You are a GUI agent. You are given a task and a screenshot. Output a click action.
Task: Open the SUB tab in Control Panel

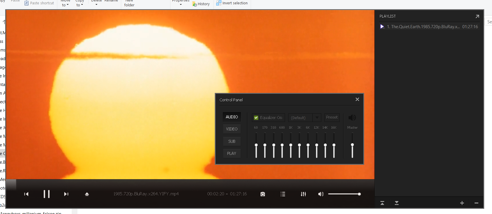pyautogui.click(x=232, y=141)
